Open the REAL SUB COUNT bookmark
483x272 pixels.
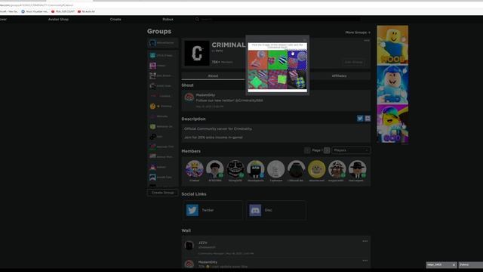point(63,11)
